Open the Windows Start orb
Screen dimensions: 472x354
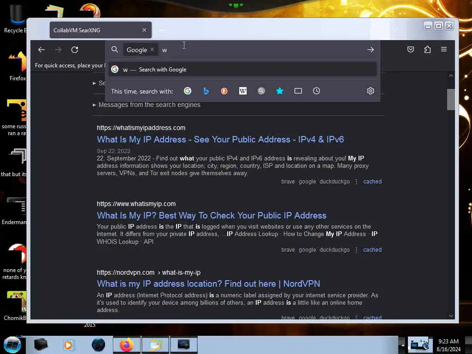12,345
